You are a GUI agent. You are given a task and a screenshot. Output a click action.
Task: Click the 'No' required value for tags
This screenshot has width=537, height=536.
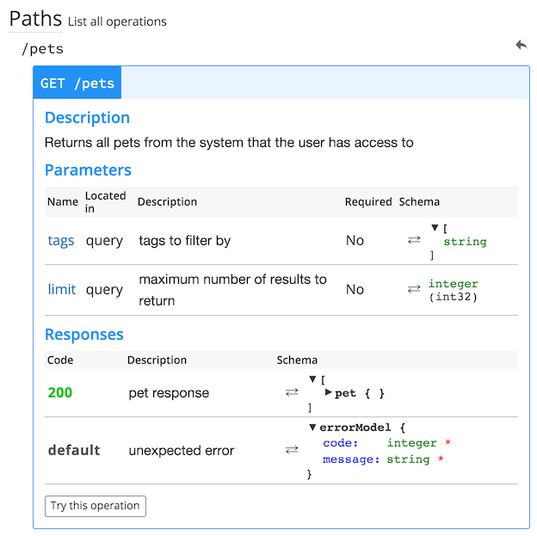tap(355, 240)
